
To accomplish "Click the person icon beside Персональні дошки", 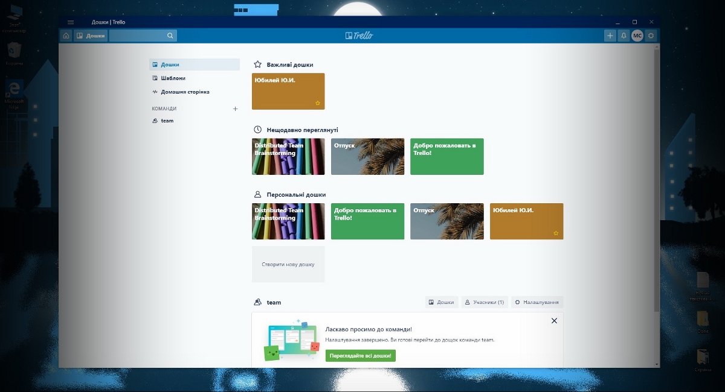I will (x=257, y=195).
